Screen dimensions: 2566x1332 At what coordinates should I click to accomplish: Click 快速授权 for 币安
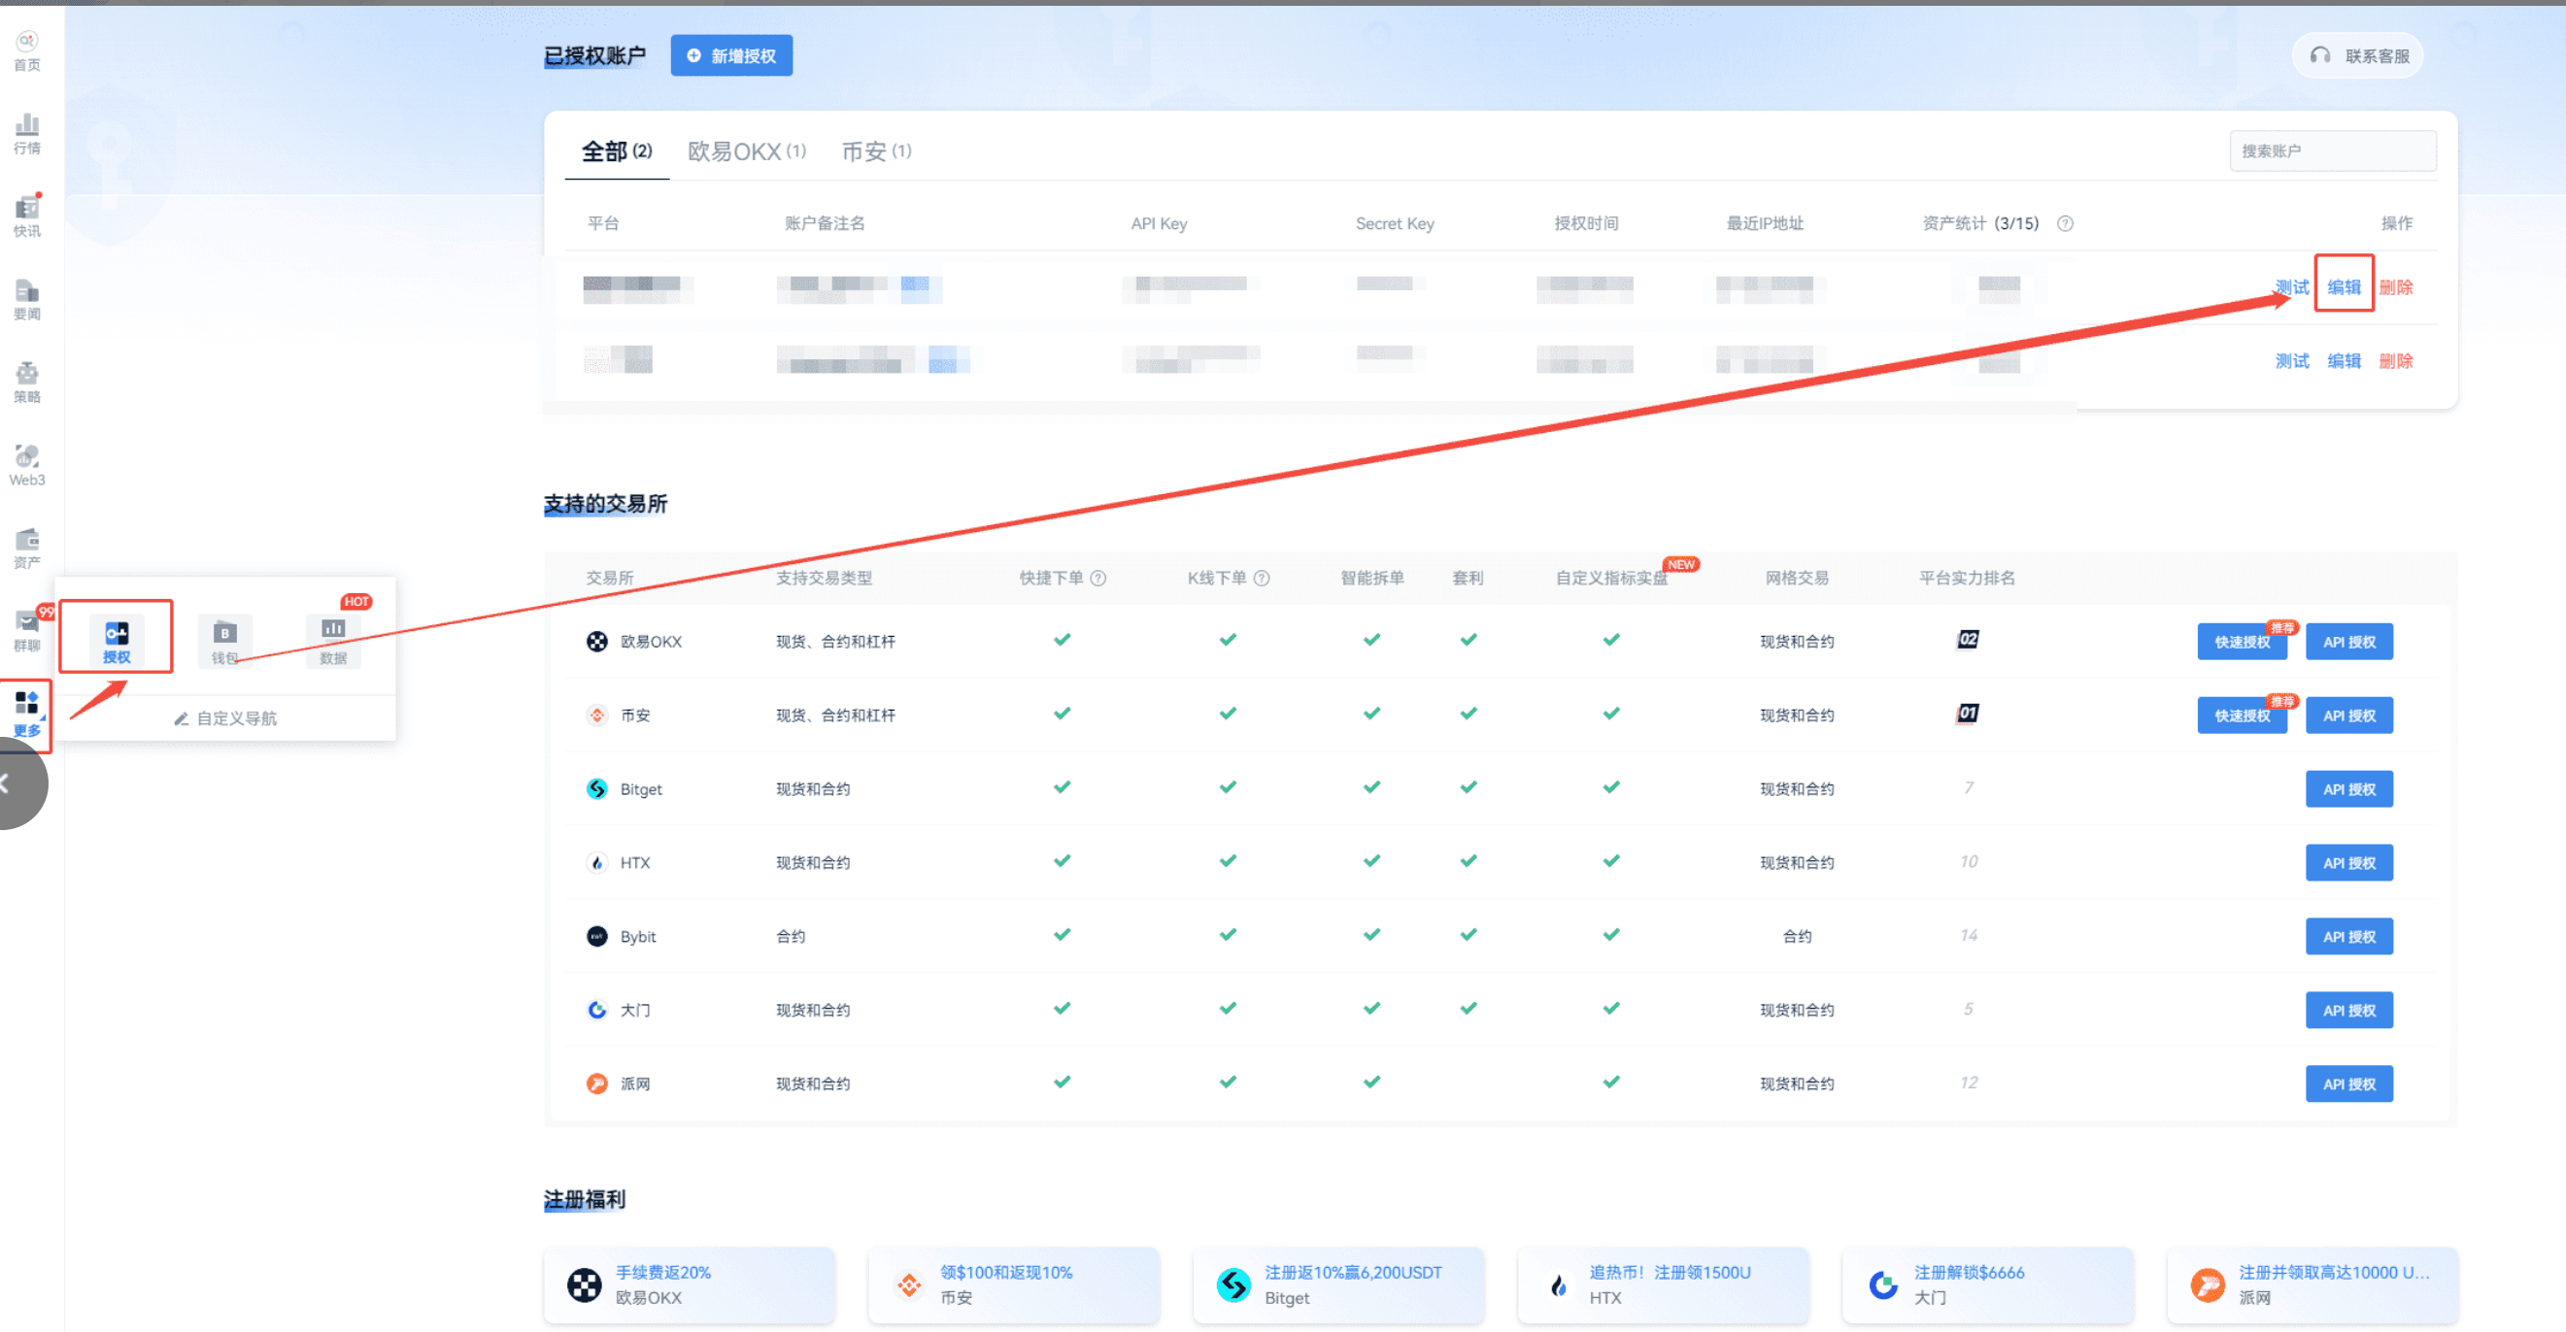coord(2243,715)
